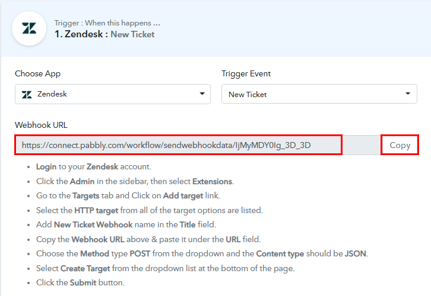
Task: Click the Choose App label
Action: (x=37, y=74)
